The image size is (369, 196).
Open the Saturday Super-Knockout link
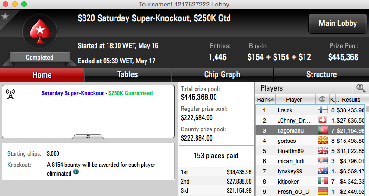(x=72, y=93)
